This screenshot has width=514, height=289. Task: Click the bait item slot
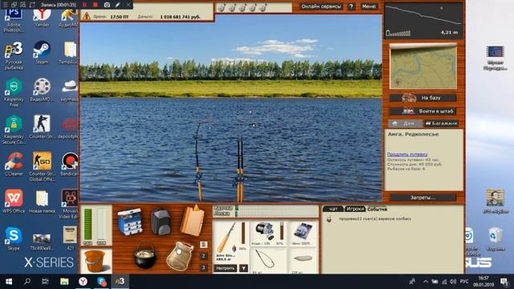click(303, 260)
